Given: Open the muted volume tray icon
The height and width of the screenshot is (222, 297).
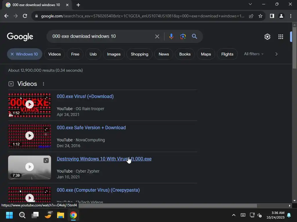Looking at the screenshot, I should pos(260,215).
